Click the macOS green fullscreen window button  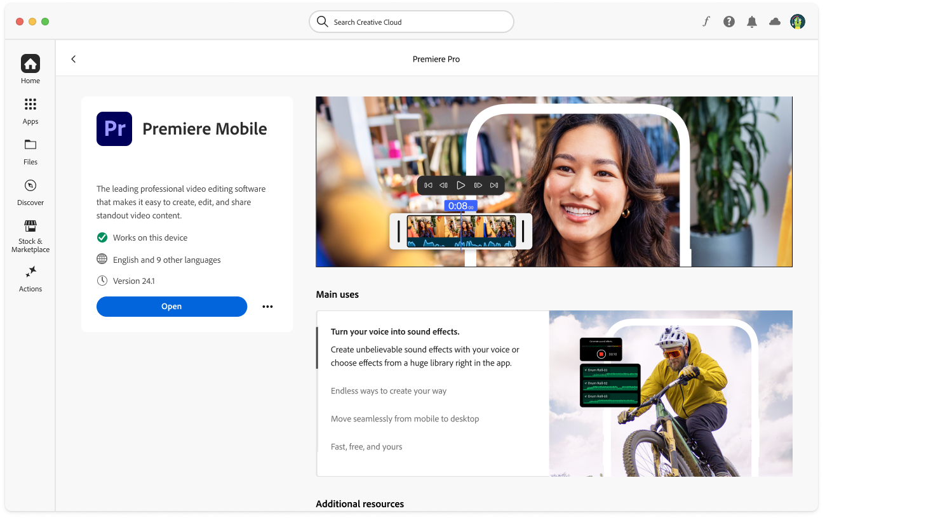pos(45,22)
